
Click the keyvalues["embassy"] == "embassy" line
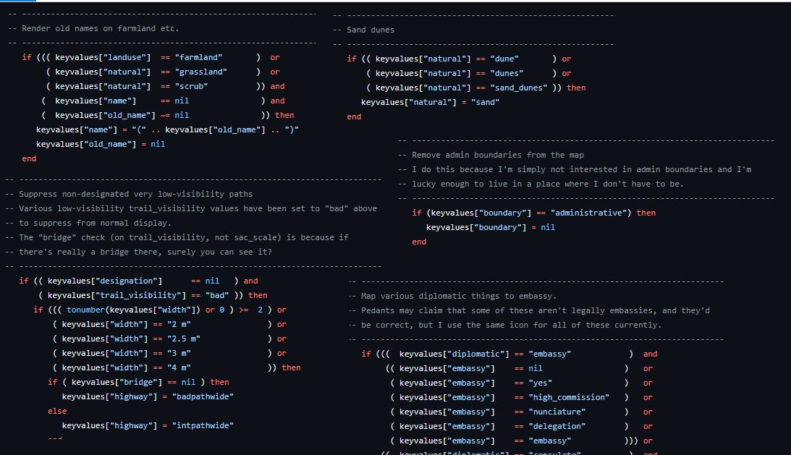pos(521,441)
